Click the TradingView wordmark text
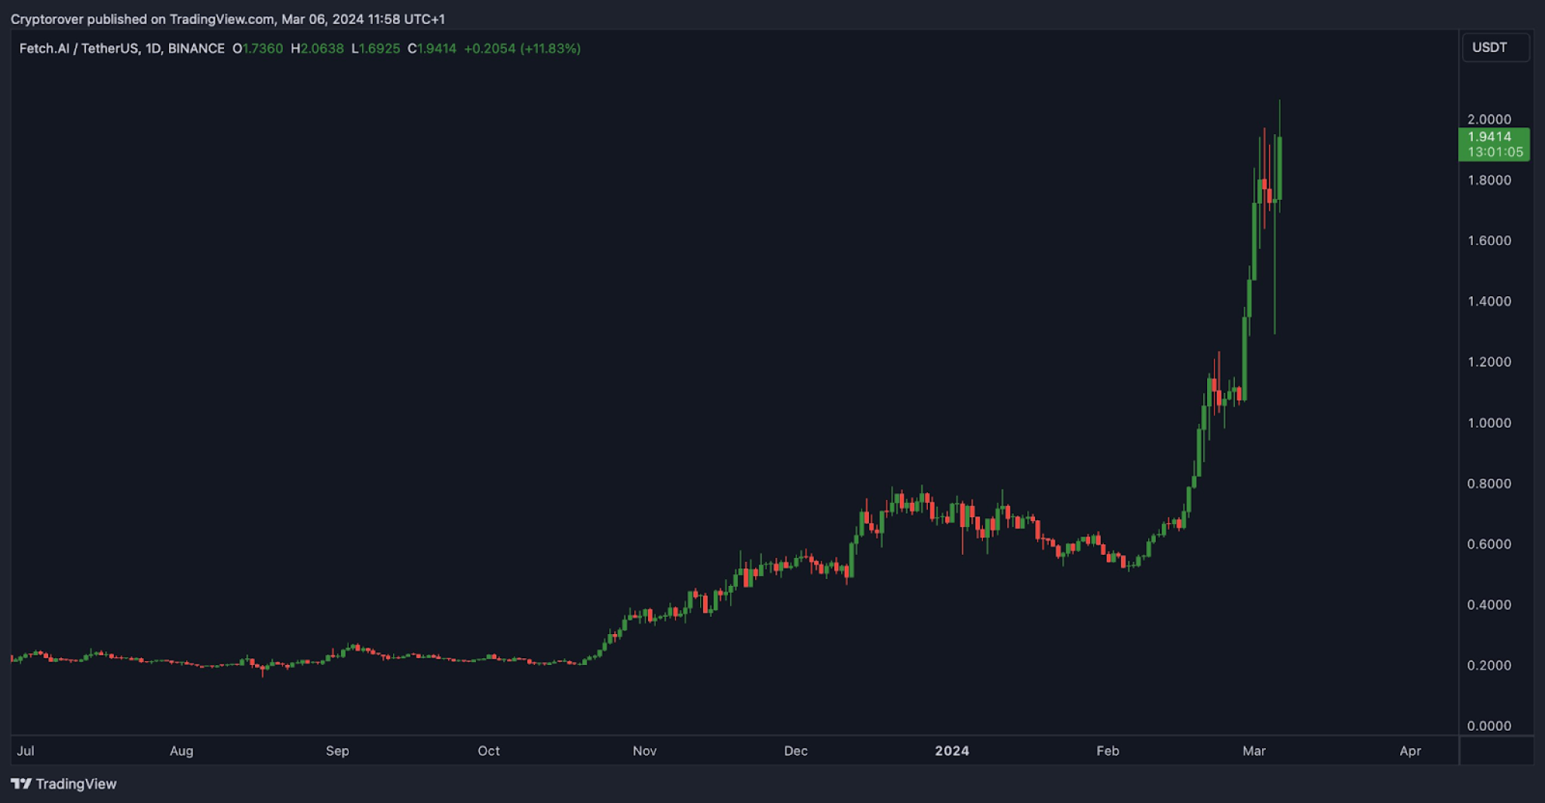 tap(76, 784)
